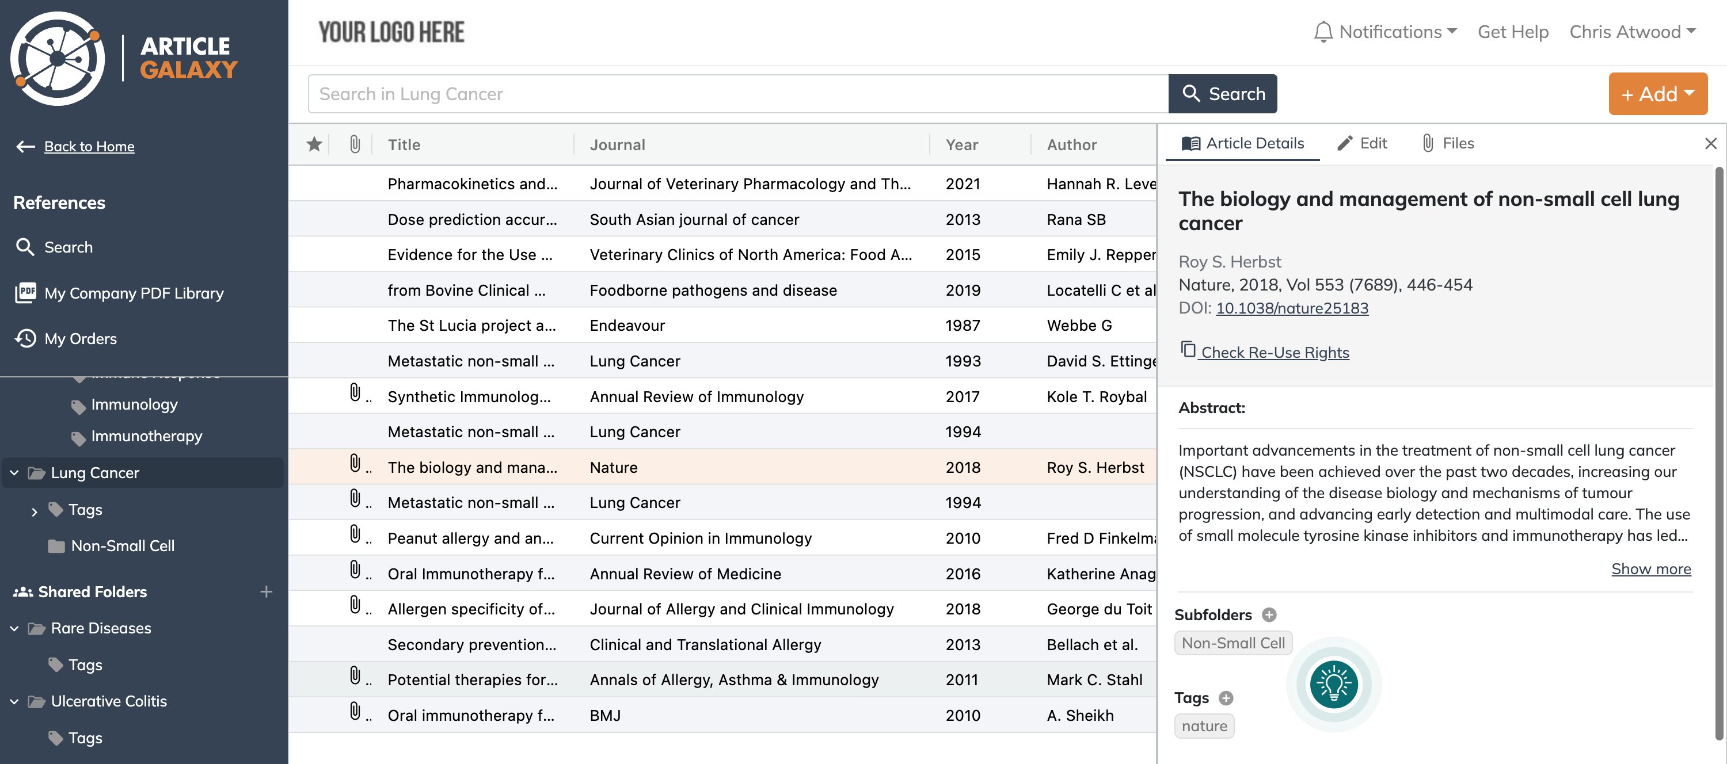Click the dark Search button
Screen dimensions: 1727x764
coord(1223,94)
